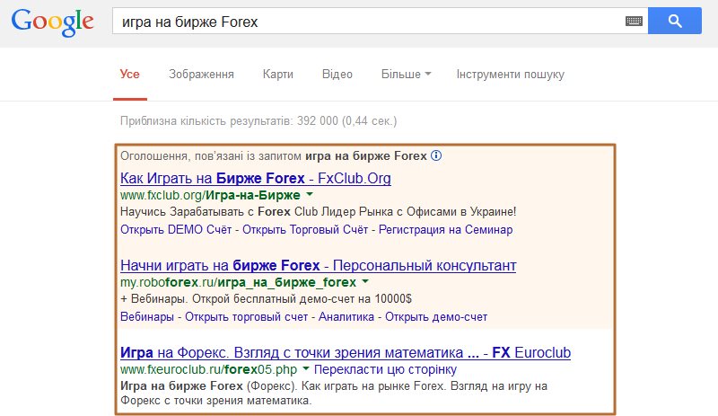Click description Научись Зарабатывать с Forex Club
Viewport: 718px width, 416px height.
(x=318, y=212)
